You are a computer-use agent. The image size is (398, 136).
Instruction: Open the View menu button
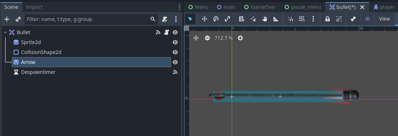(384, 19)
